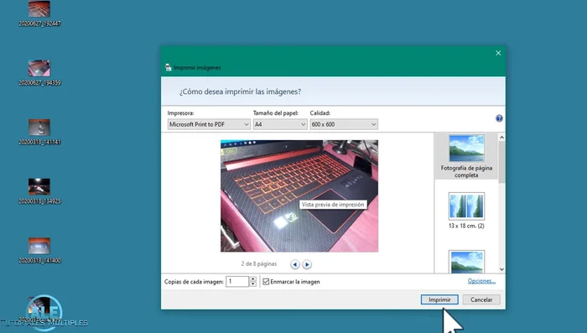Click layout list scrollbar up arrow

point(501,138)
